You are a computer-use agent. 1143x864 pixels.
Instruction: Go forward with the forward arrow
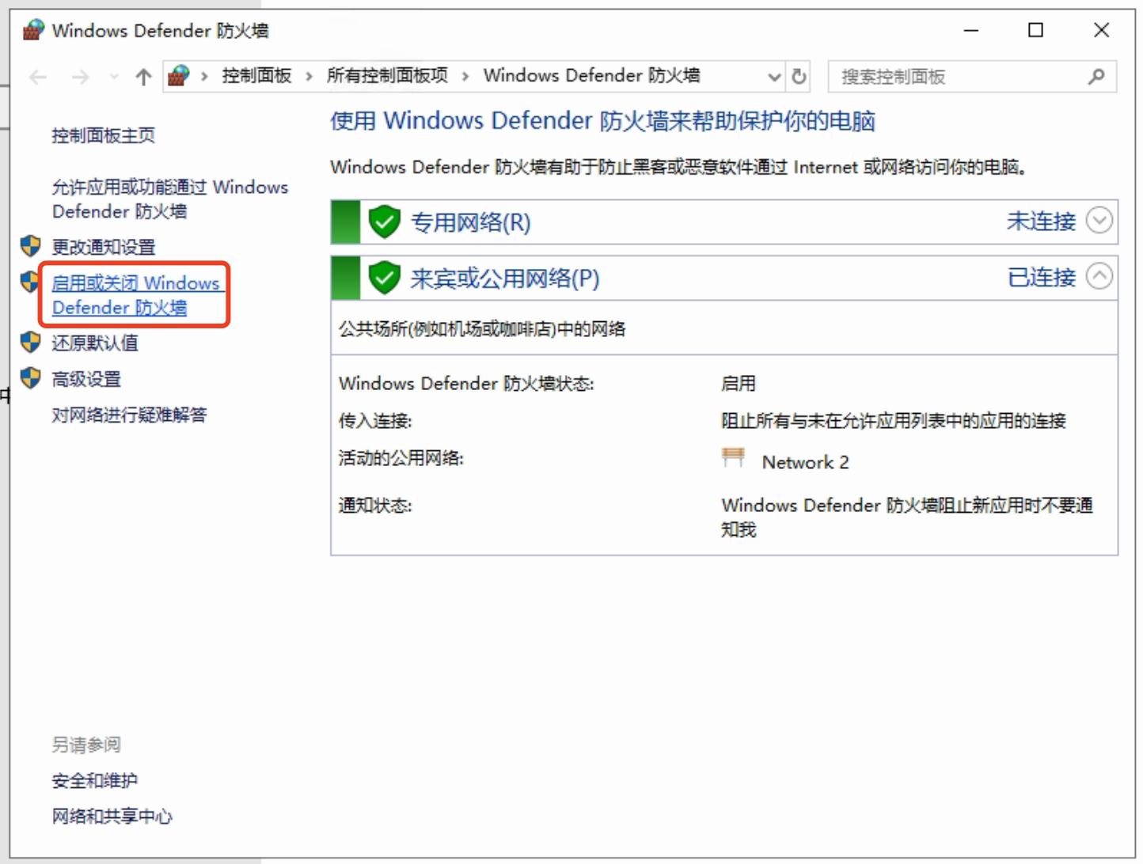80,77
